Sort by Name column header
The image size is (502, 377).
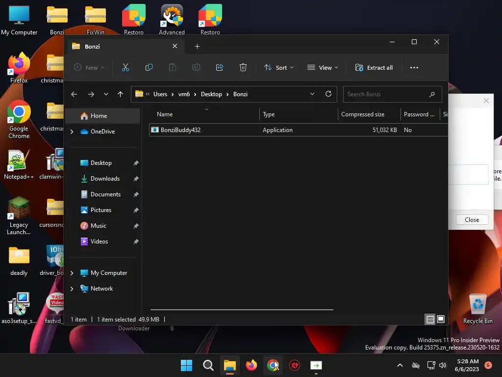pyautogui.click(x=203, y=114)
